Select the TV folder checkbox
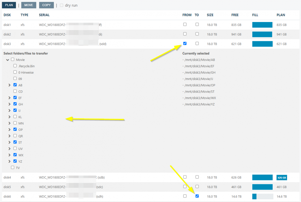 point(13,167)
